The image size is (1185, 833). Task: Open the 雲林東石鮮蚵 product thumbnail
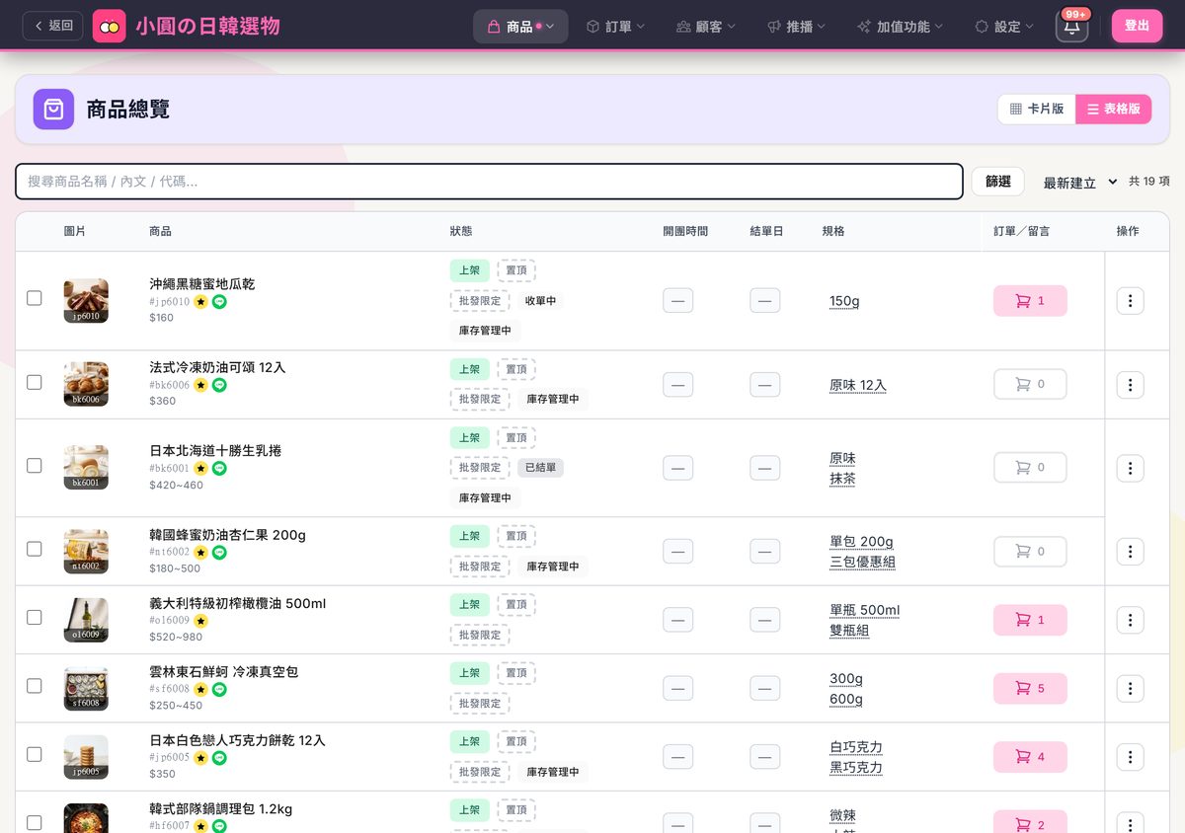pos(86,689)
